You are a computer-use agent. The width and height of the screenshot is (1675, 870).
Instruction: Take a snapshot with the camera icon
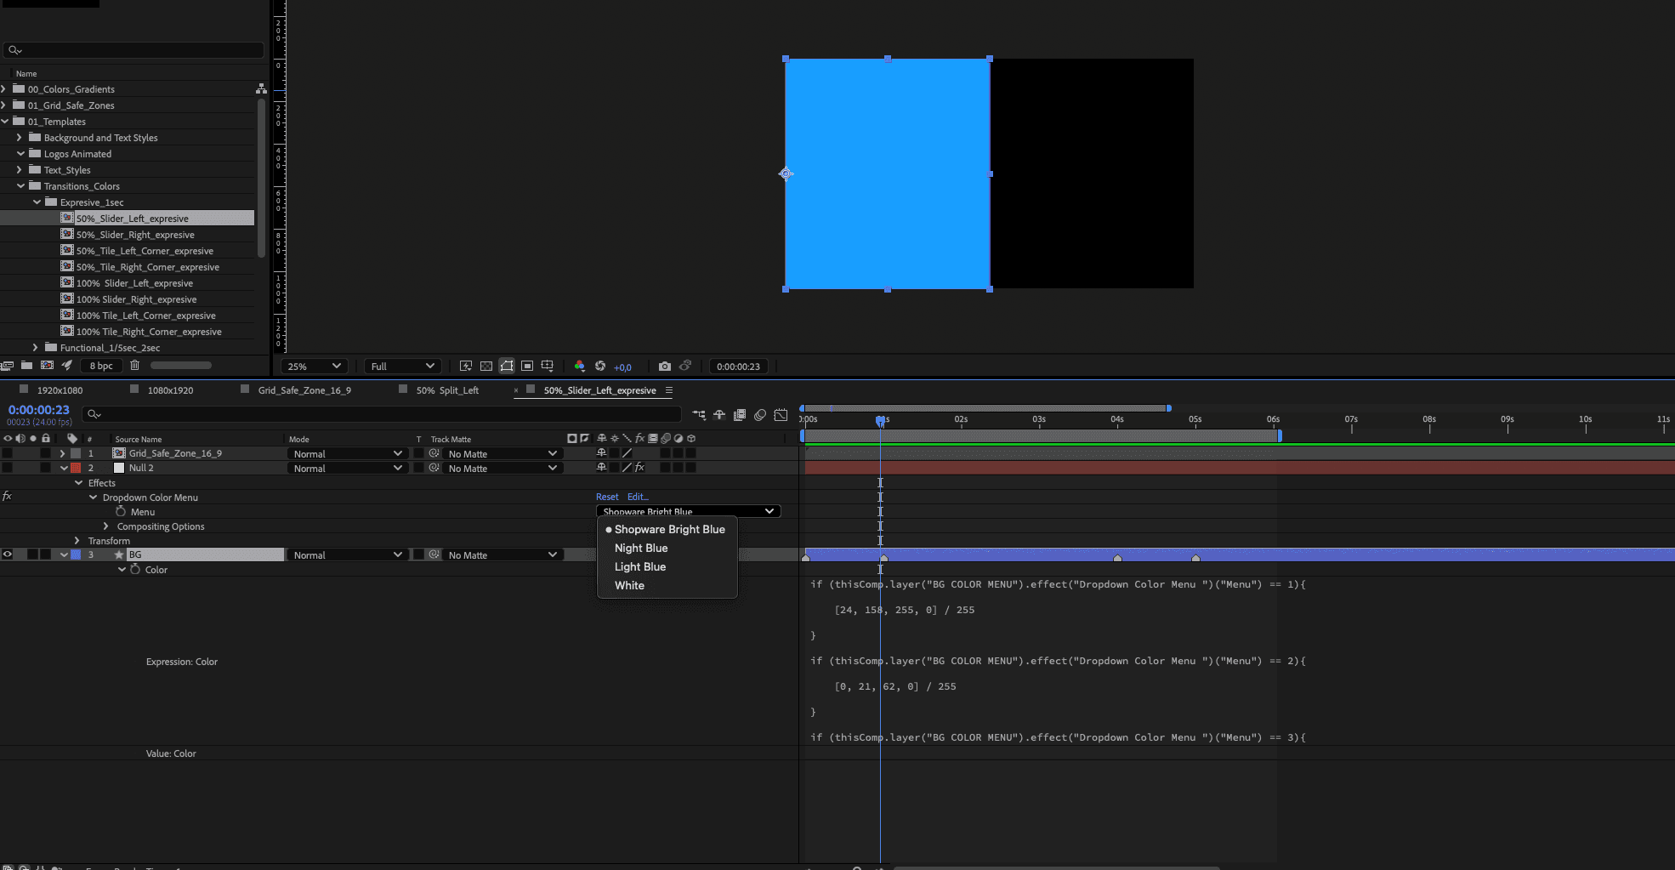[x=665, y=367]
